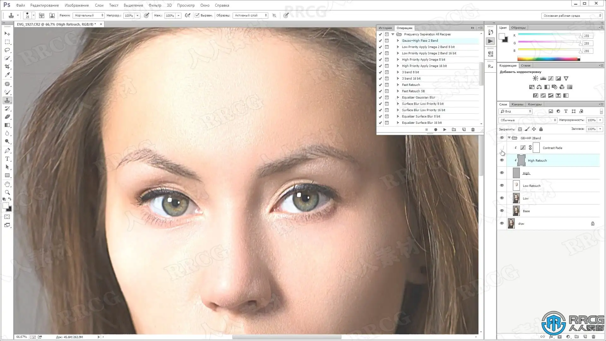The width and height of the screenshot is (606, 341).
Task: Select the Zoom tool in toolbar
Action: (7, 192)
